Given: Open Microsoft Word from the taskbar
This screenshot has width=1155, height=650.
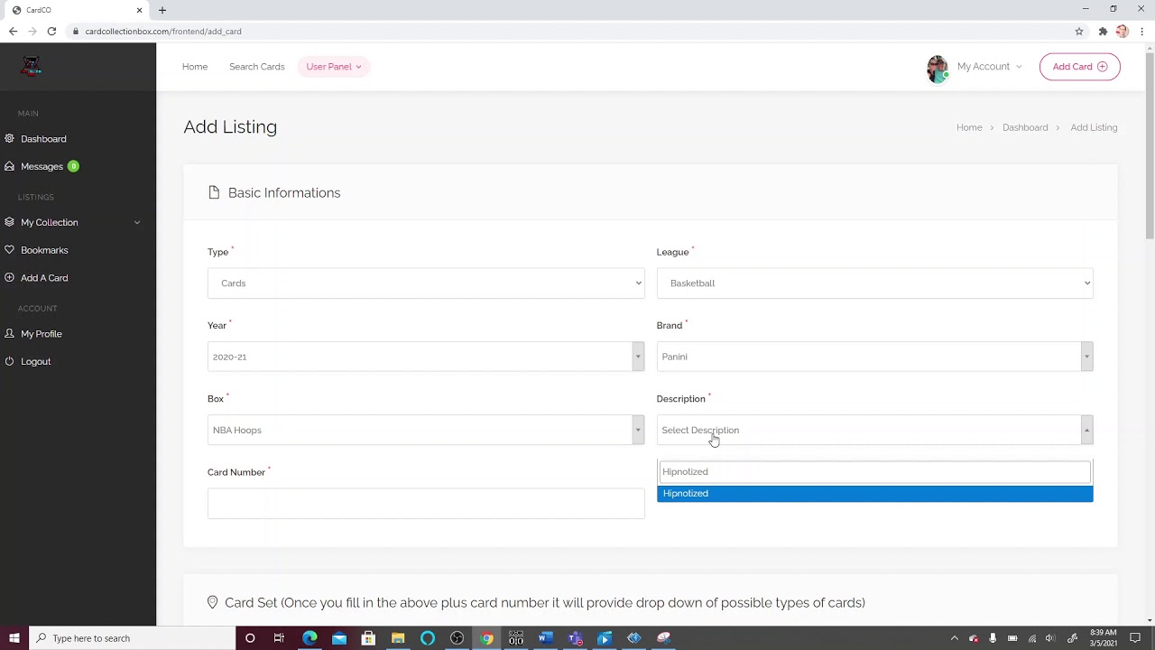Looking at the screenshot, I should [x=545, y=638].
